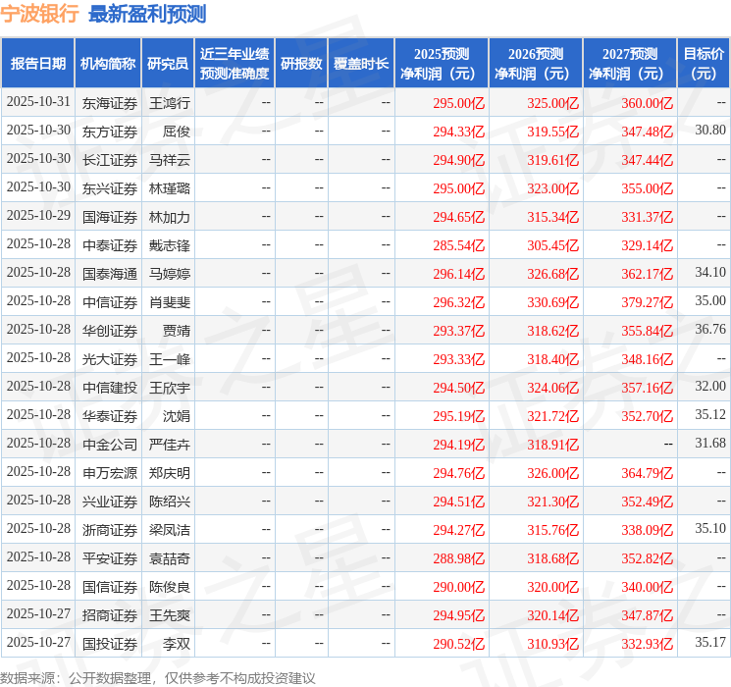Select the 华创证券 institution cell
Viewport: 731px width, 687px height.
click(x=110, y=331)
